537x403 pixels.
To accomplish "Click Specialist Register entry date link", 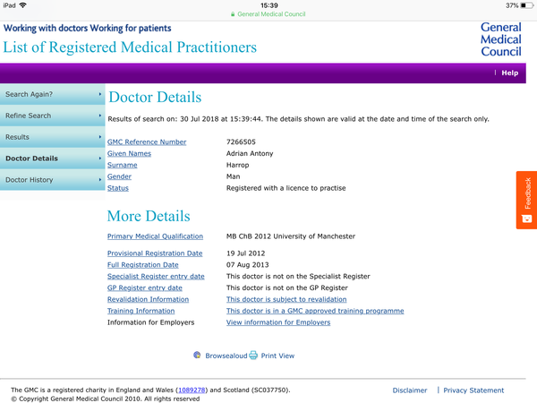I will click(x=156, y=276).
